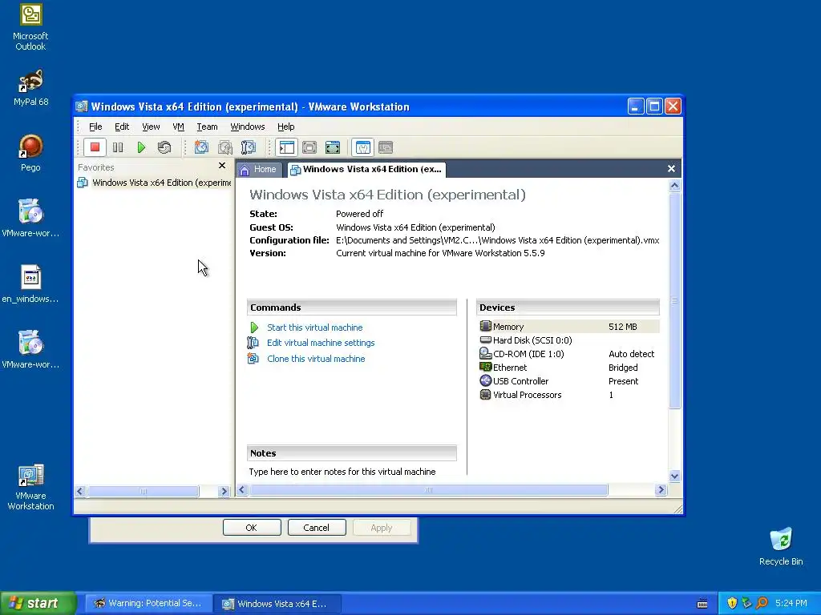
Task: Click the Quick Switch toolbar icon
Action: 309,147
